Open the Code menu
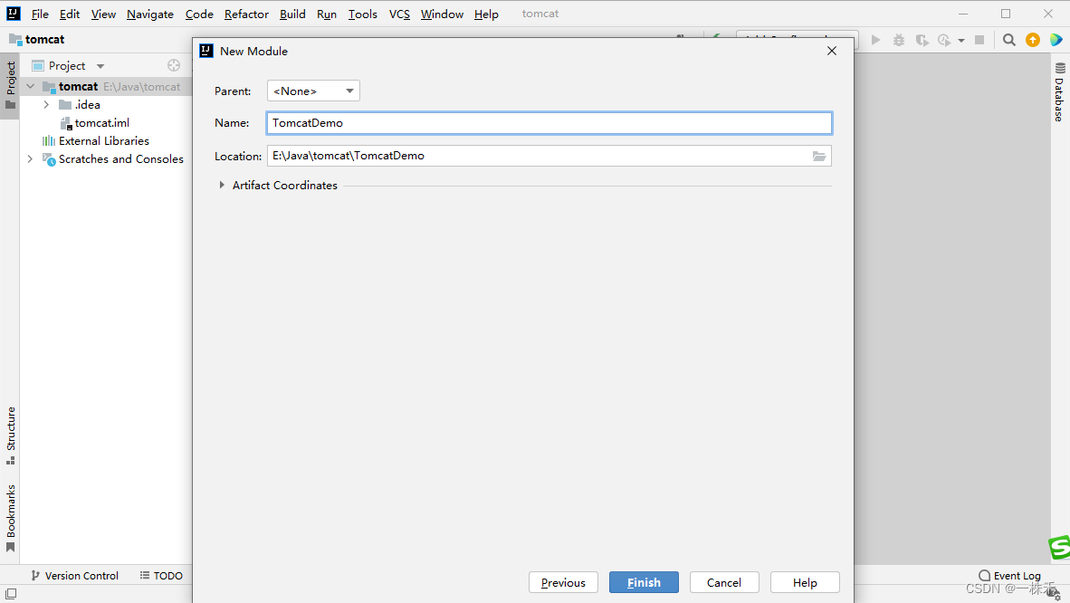The height and width of the screenshot is (603, 1070). point(199,14)
